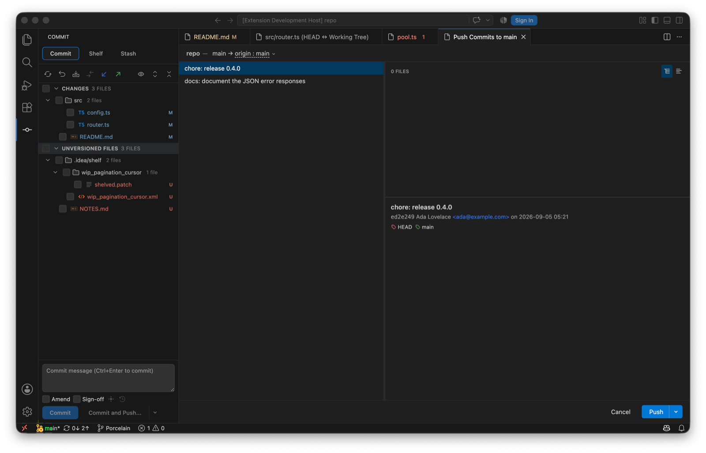Screen dimensions: 706x453
Task: Open Run and Debug view
Action: pos(27,85)
